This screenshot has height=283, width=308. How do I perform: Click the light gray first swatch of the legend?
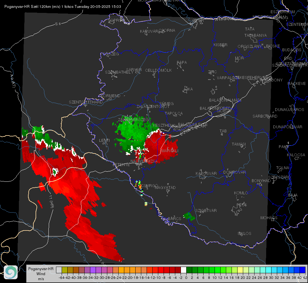(x=59, y=270)
